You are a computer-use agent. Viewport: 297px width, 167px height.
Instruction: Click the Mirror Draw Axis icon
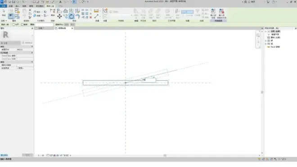[77, 11]
